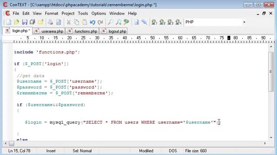Restore the inner document window
Image resolution: width=277 pixels, height=155 pixels.
(x=264, y=13)
